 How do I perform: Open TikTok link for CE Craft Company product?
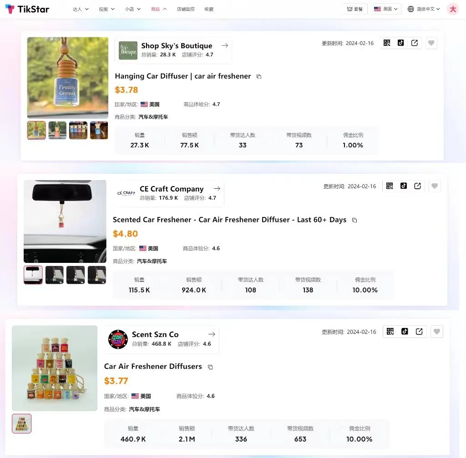404,186
